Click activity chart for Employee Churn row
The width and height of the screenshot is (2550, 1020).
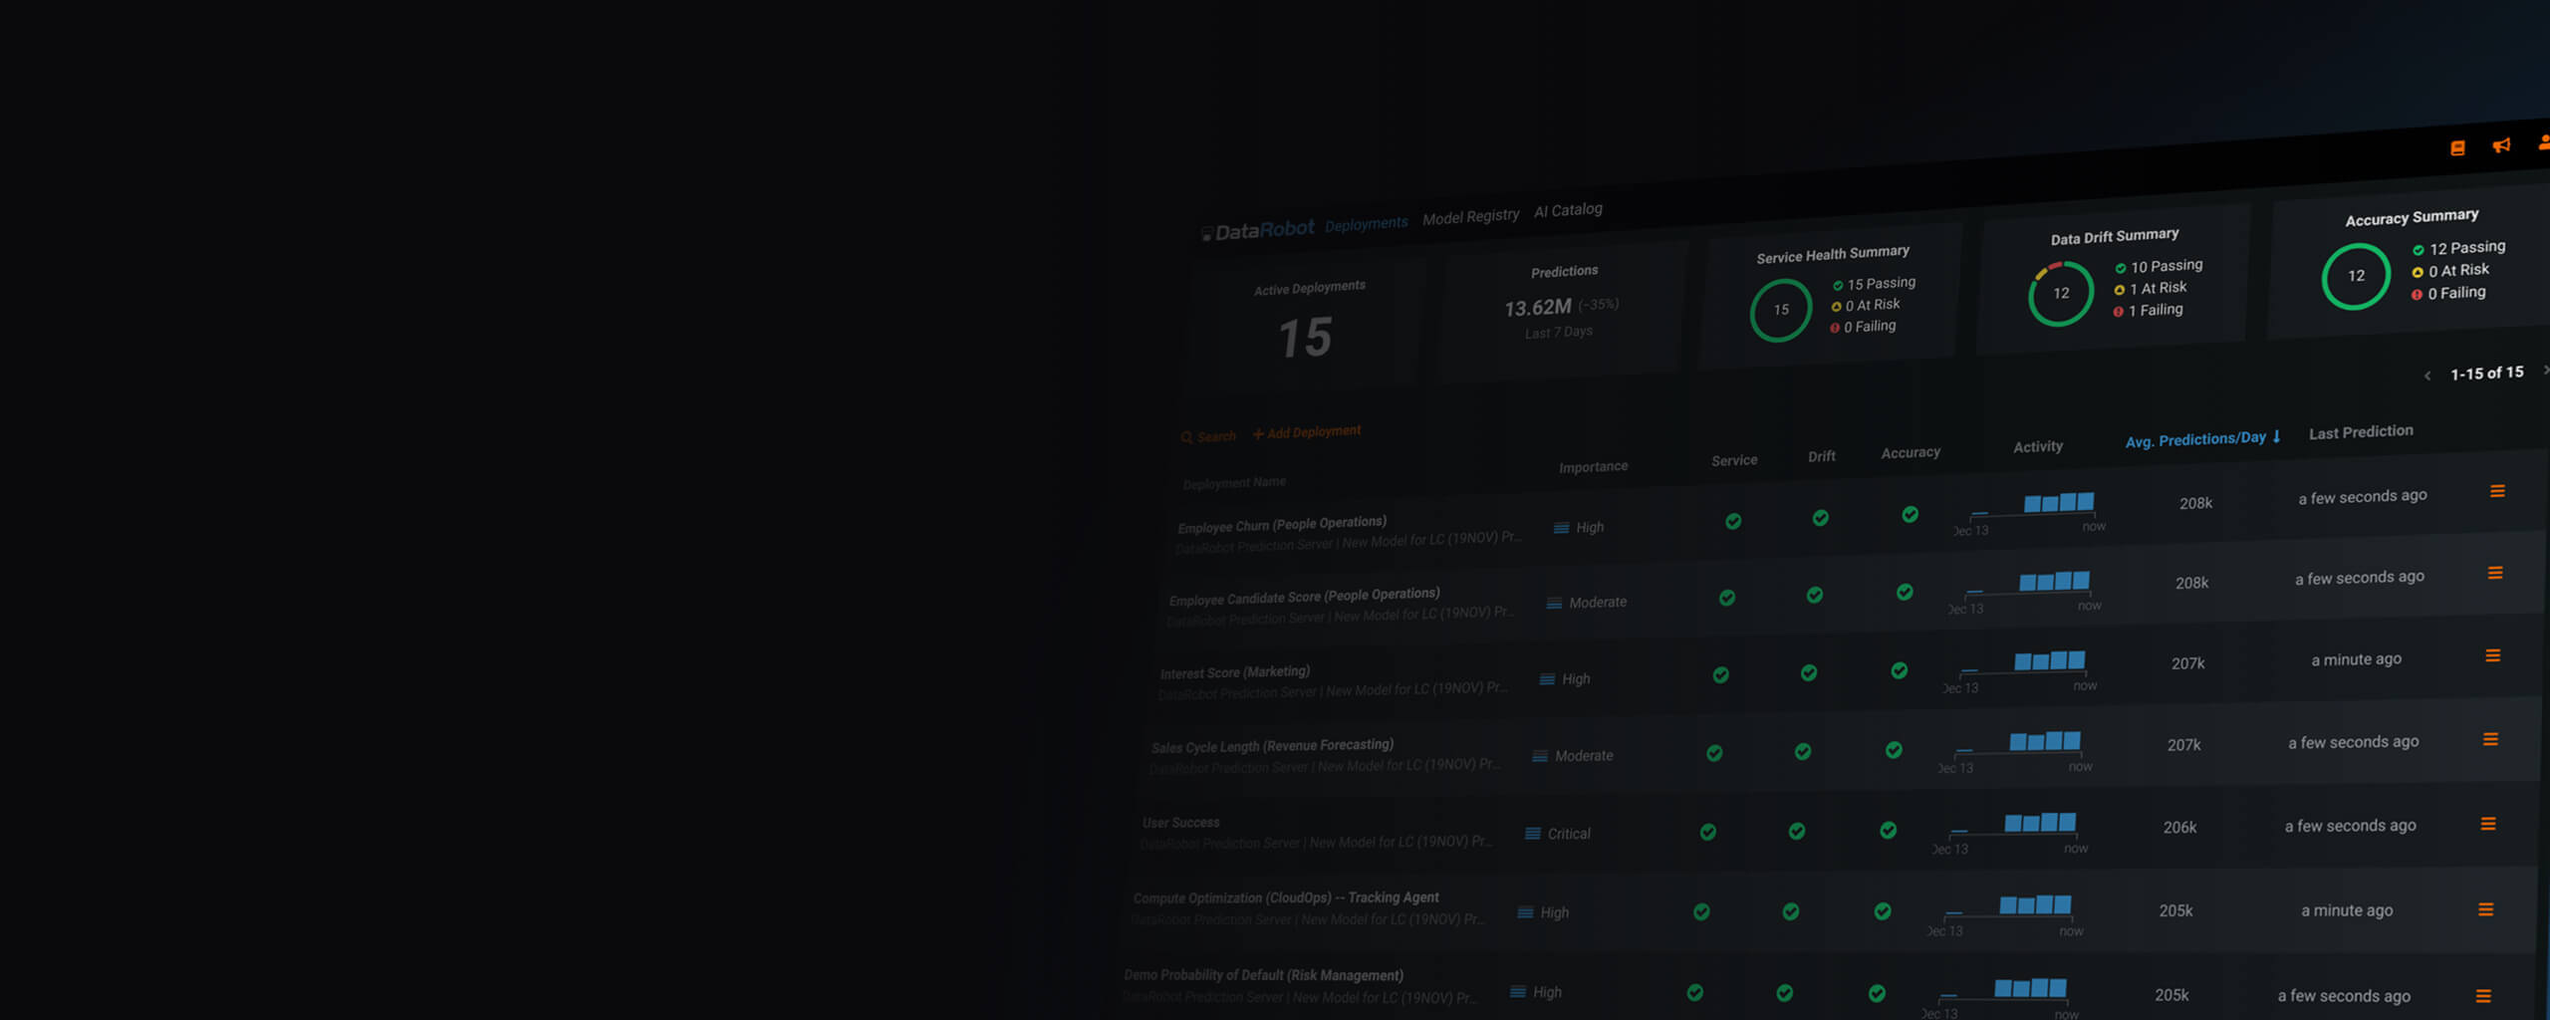pos(2030,512)
